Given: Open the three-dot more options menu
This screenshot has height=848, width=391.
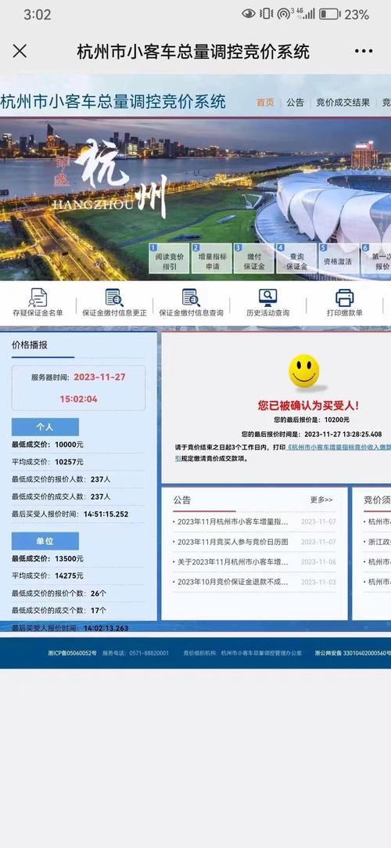Looking at the screenshot, I should pyautogui.click(x=364, y=52).
